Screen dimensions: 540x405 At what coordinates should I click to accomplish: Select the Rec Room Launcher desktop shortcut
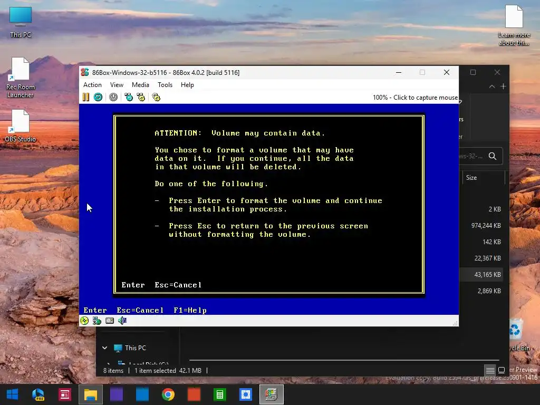click(x=21, y=78)
